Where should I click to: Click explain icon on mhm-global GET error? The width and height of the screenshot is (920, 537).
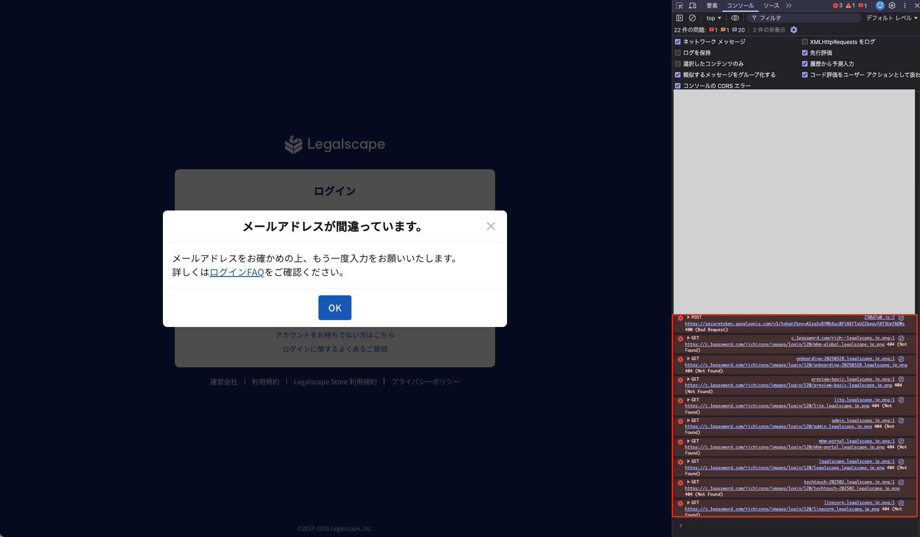point(901,338)
